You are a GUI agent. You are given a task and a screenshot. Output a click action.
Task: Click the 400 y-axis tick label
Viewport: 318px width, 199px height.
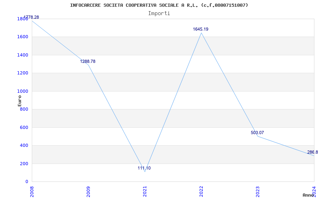(24, 146)
